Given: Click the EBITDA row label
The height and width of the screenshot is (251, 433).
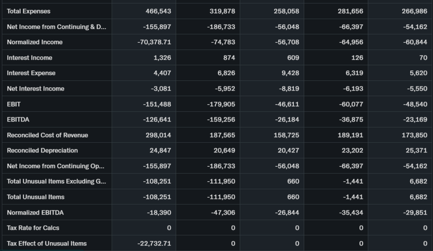Looking at the screenshot, I should coord(18,119).
